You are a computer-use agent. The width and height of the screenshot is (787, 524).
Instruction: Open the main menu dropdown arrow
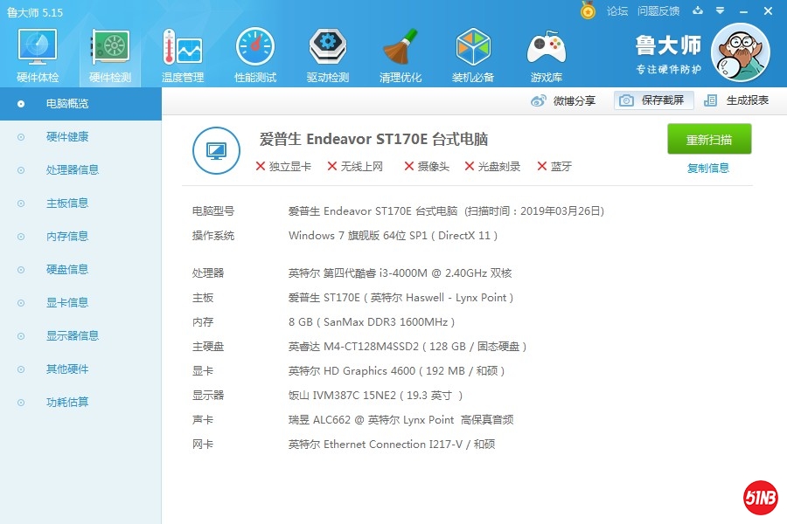click(x=720, y=10)
